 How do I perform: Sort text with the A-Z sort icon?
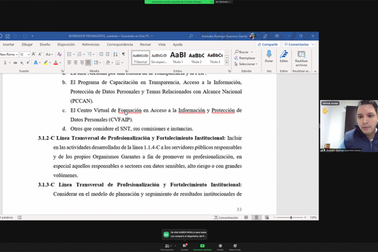(x=115, y=54)
